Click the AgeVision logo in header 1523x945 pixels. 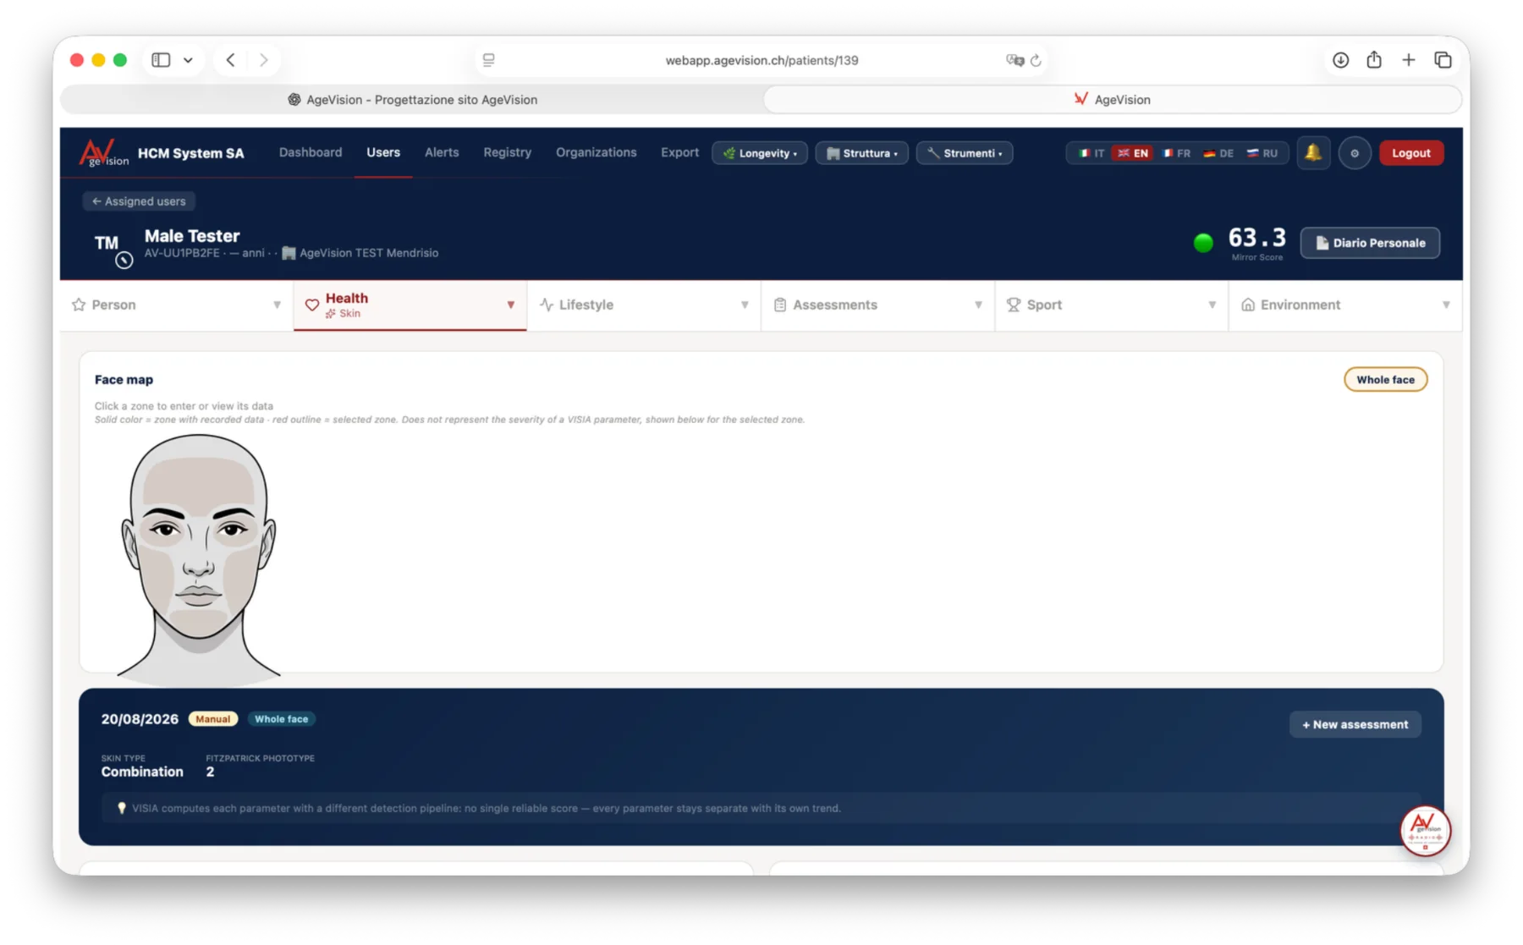103,153
